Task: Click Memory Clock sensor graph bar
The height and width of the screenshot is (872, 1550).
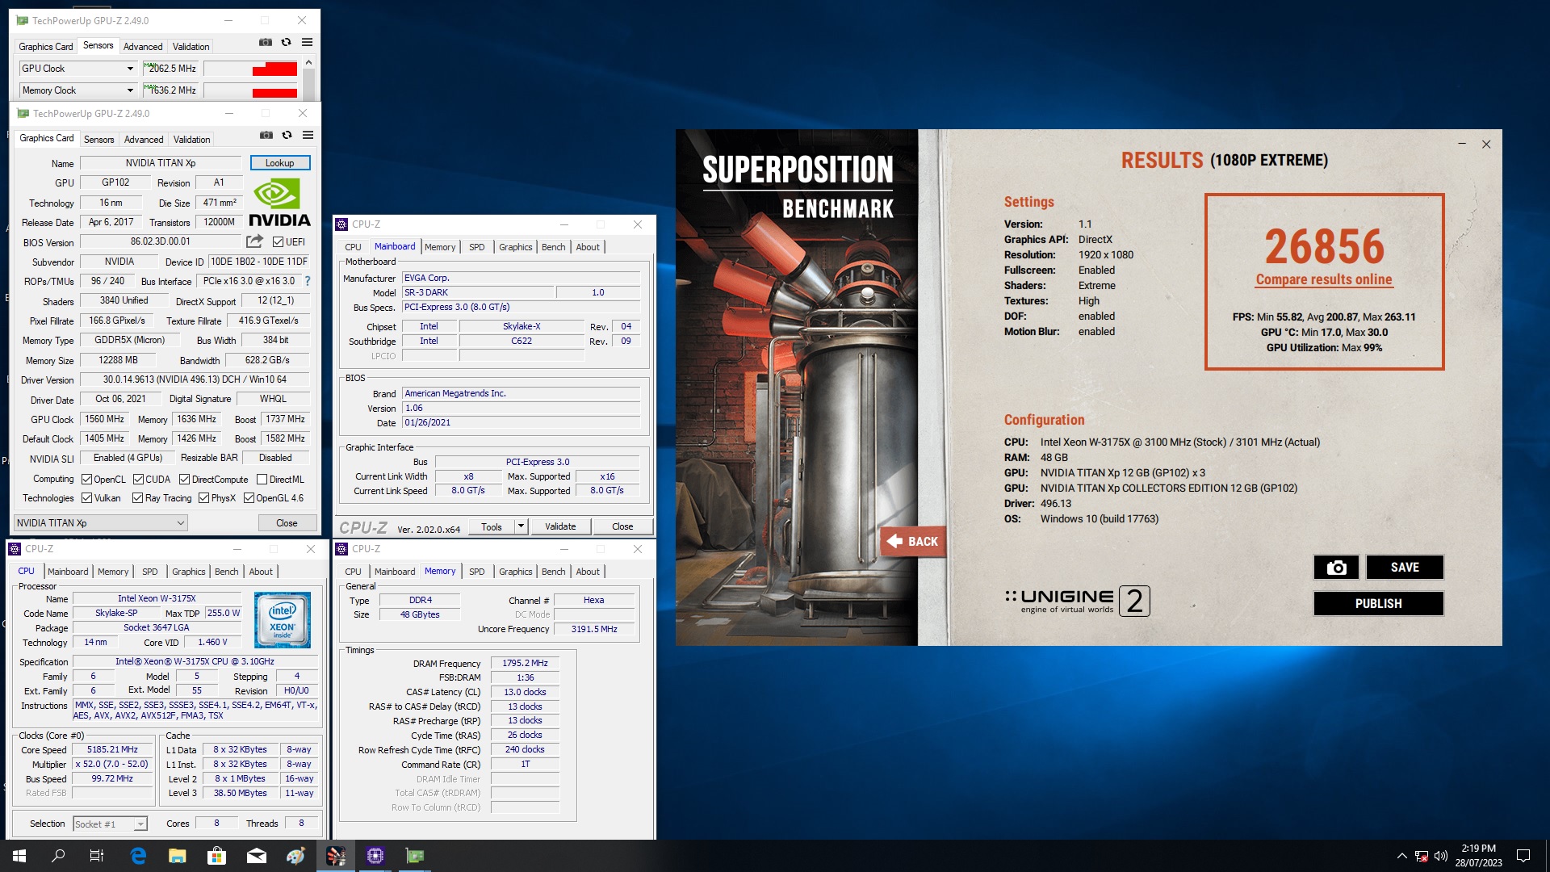Action: (x=251, y=90)
